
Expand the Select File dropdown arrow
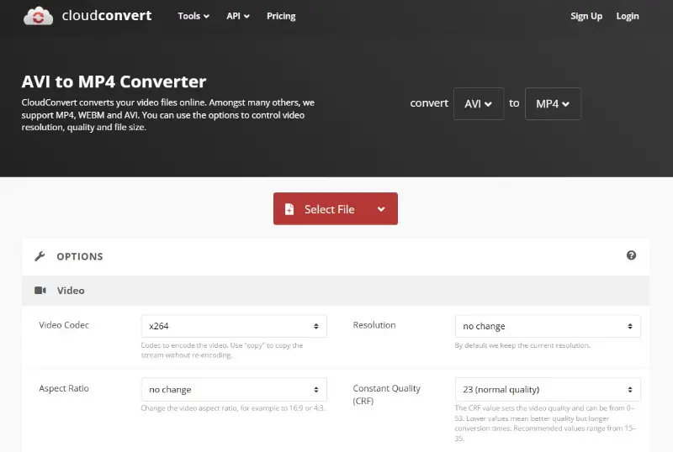tap(381, 209)
